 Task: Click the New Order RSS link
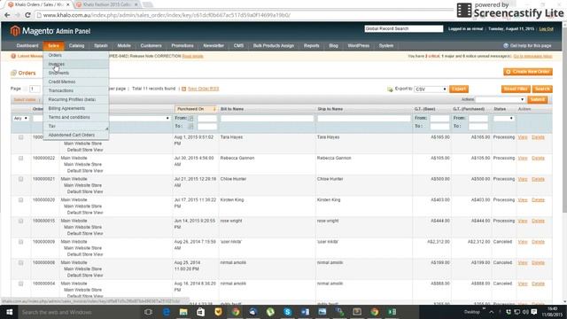203,89
